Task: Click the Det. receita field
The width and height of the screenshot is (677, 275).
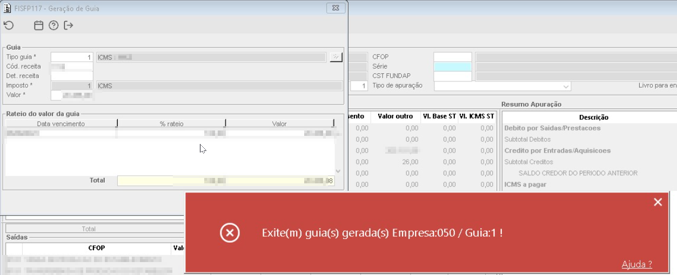Action: point(72,76)
